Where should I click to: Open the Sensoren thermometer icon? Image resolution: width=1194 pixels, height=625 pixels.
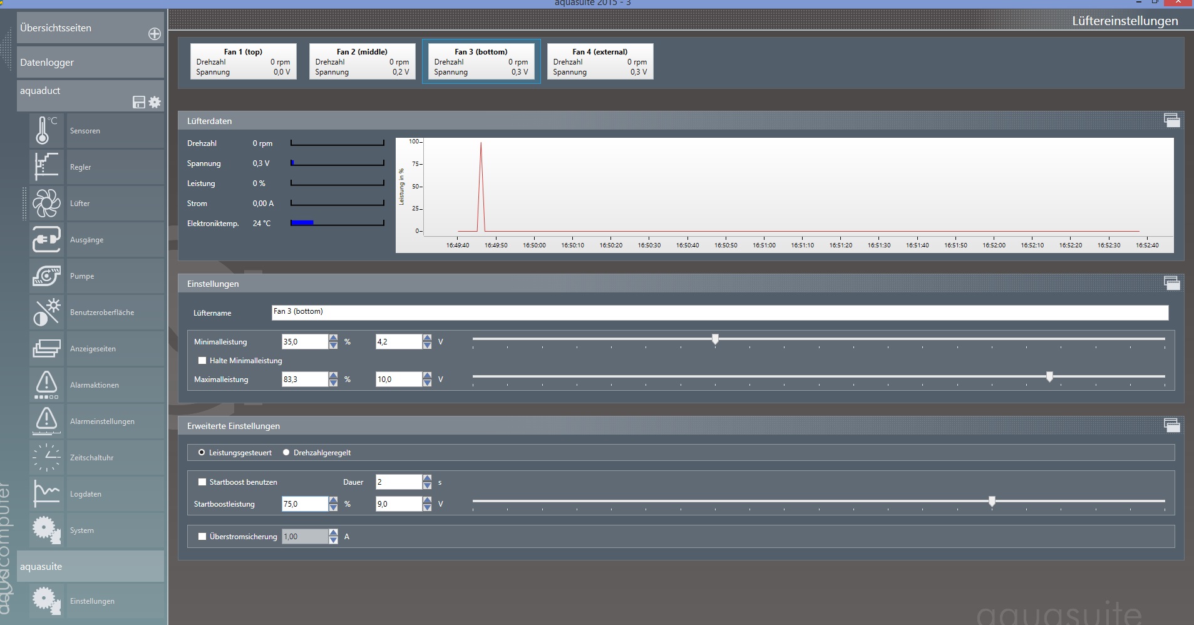[46, 131]
